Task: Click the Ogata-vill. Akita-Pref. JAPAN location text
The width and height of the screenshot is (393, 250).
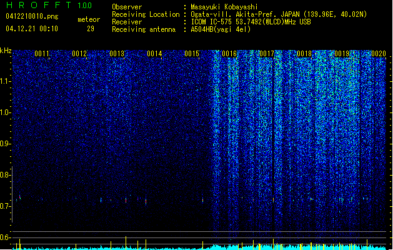Action: coord(279,14)
